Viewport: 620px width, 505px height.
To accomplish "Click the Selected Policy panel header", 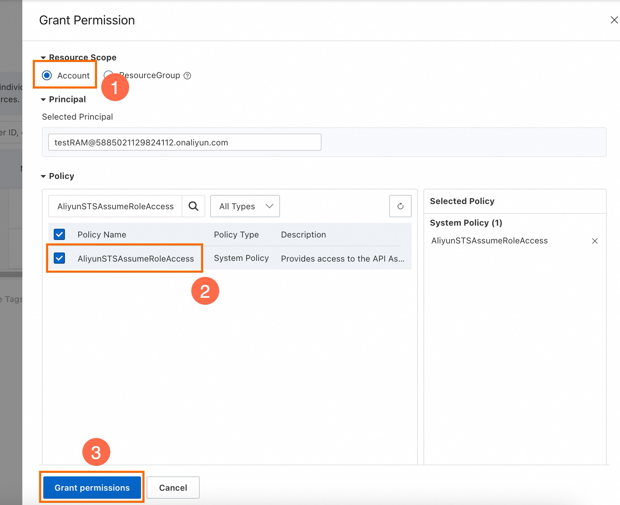I will 462,201.
